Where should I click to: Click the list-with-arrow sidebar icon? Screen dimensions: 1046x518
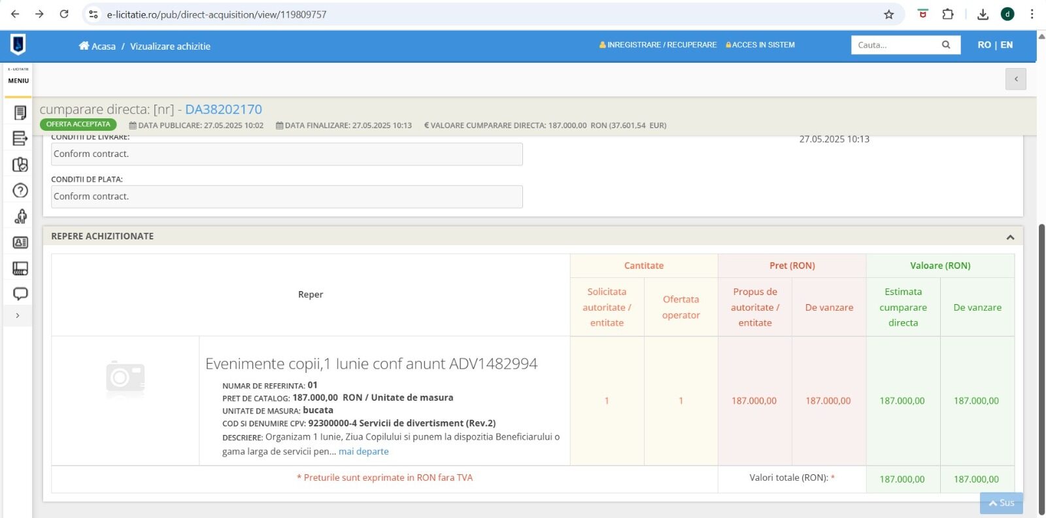point(20,139)
